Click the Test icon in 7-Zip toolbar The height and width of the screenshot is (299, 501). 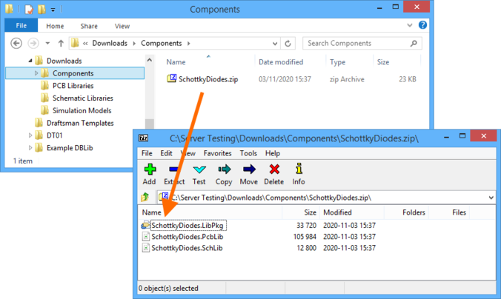(x=199, y=169)
